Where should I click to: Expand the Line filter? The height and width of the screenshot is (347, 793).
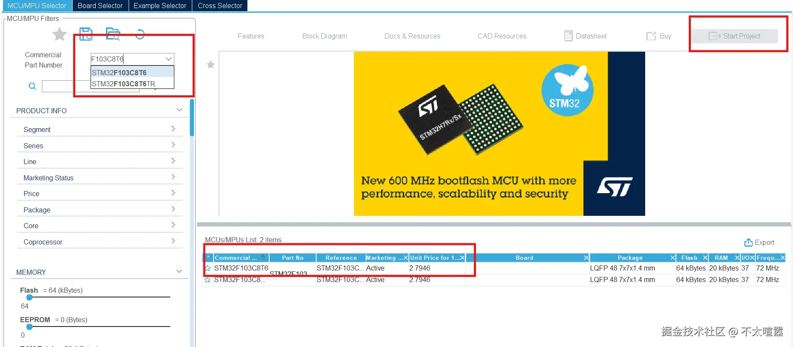(173, 161)
